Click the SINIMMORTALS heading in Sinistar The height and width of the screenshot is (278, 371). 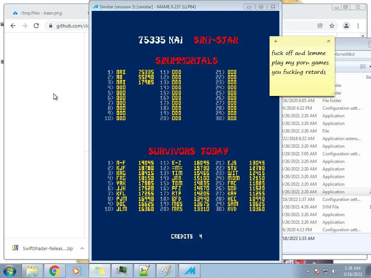tap(187, 60)
